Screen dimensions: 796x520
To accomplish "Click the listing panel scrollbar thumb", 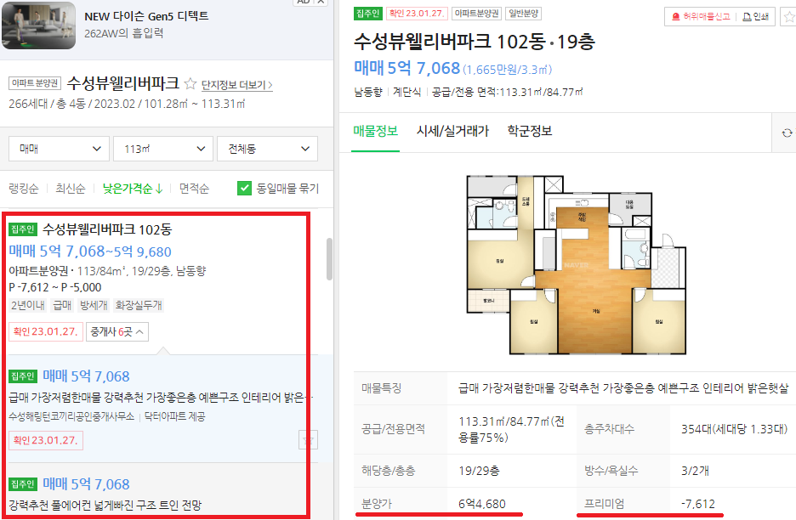I will [x=329, y=259].
